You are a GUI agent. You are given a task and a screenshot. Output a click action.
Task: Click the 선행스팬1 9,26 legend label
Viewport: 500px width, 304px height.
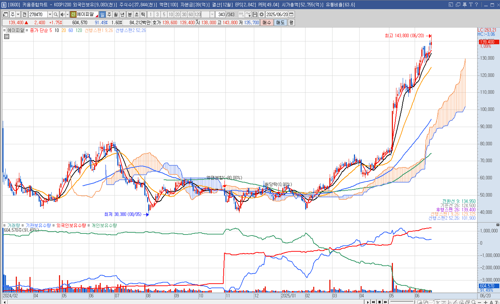[99, 30]
